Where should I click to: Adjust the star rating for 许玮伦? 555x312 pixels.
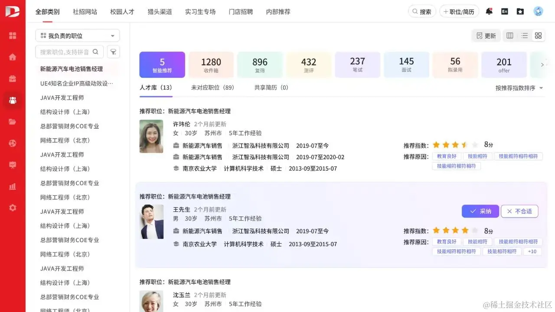coord(454,144)
